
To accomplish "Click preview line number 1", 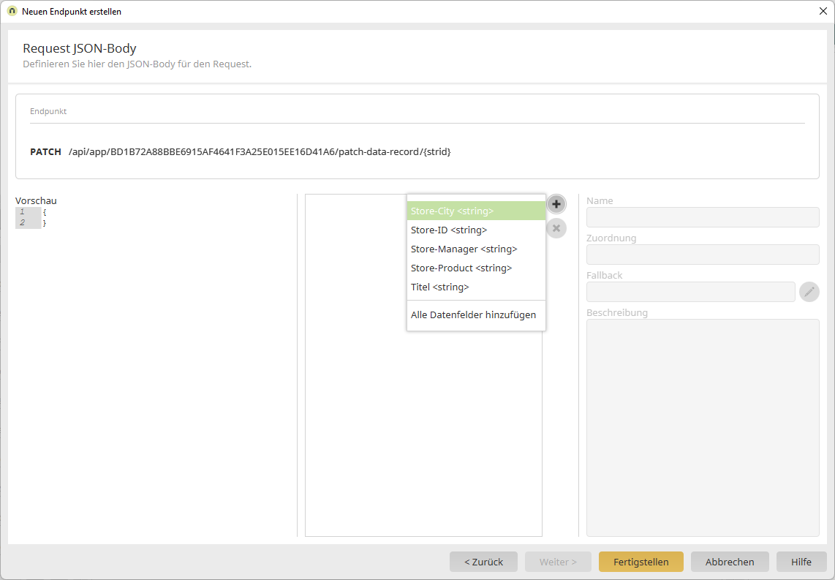I will (22, 212).
